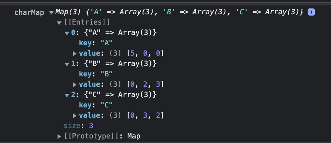Select the charMap variable name

point(29,13)
